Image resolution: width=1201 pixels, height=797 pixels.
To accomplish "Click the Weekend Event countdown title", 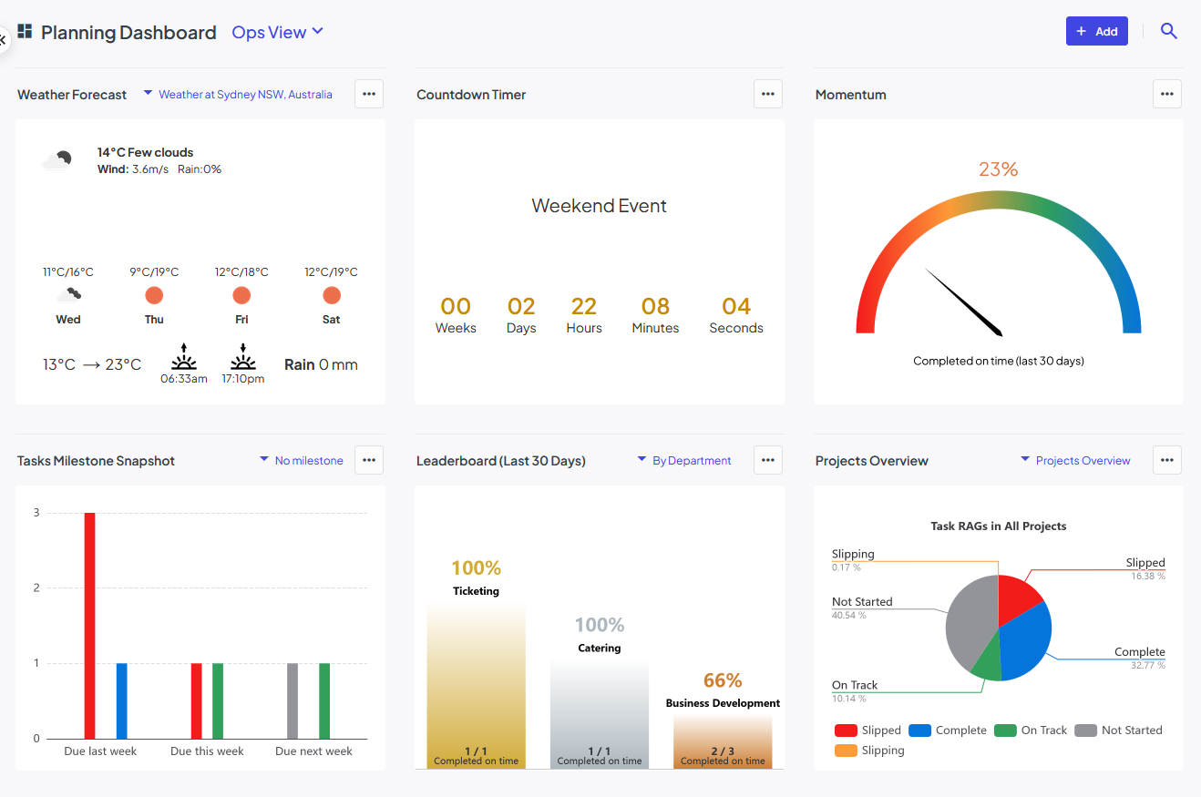I will point(600,206).
